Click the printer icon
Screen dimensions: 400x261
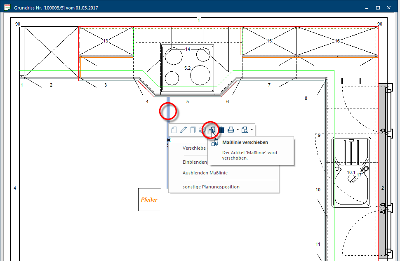[231, 130]
